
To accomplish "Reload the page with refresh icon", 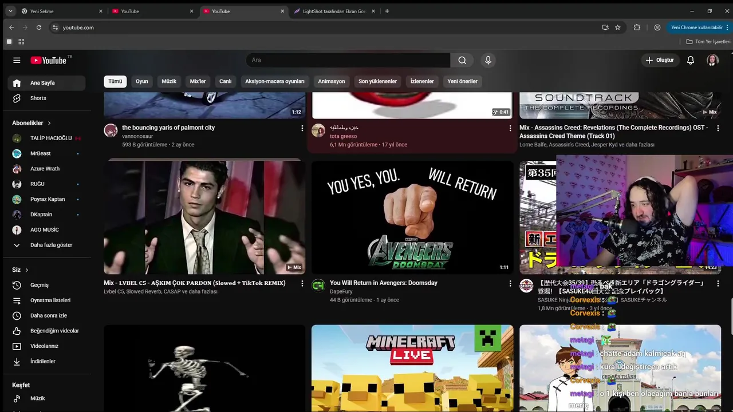I will click(x=39, y=27).
